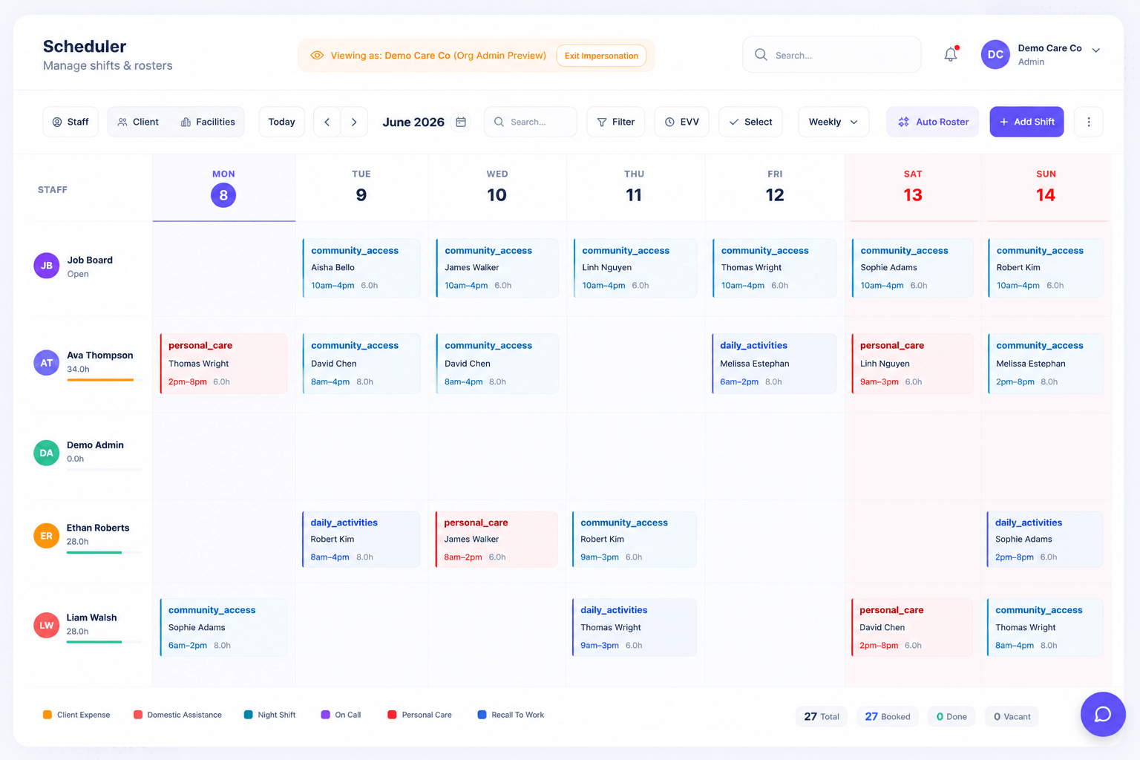Screen dimensions: 1140x760
Task: Open Ava Thompson's Friday daily_activities shift
Action: pyautogui.click(x=774, y=364)
